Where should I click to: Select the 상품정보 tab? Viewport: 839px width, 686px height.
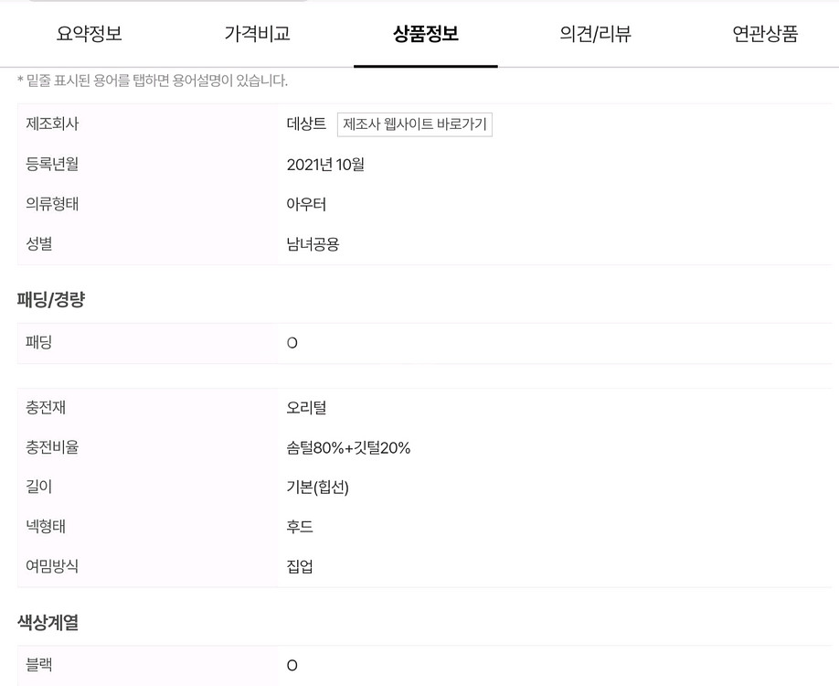click(425, 35)
